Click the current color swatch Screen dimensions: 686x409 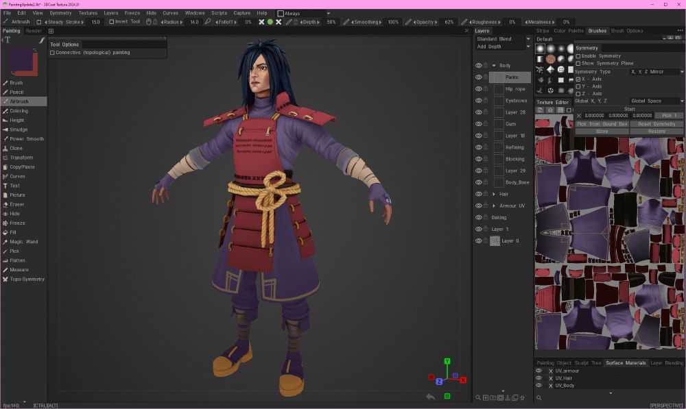coord(21,60)
